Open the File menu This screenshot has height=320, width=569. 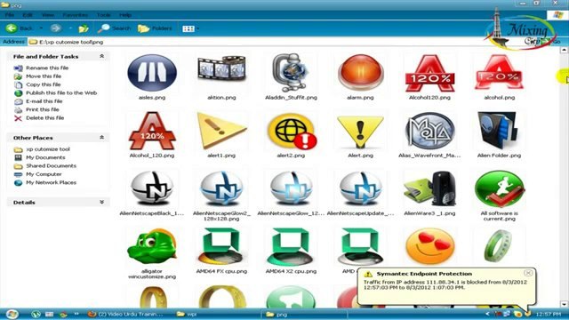[x=10, y=15]
